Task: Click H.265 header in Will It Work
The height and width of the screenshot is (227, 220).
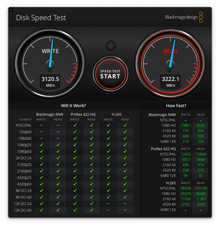Action: [x=117, y=115]
